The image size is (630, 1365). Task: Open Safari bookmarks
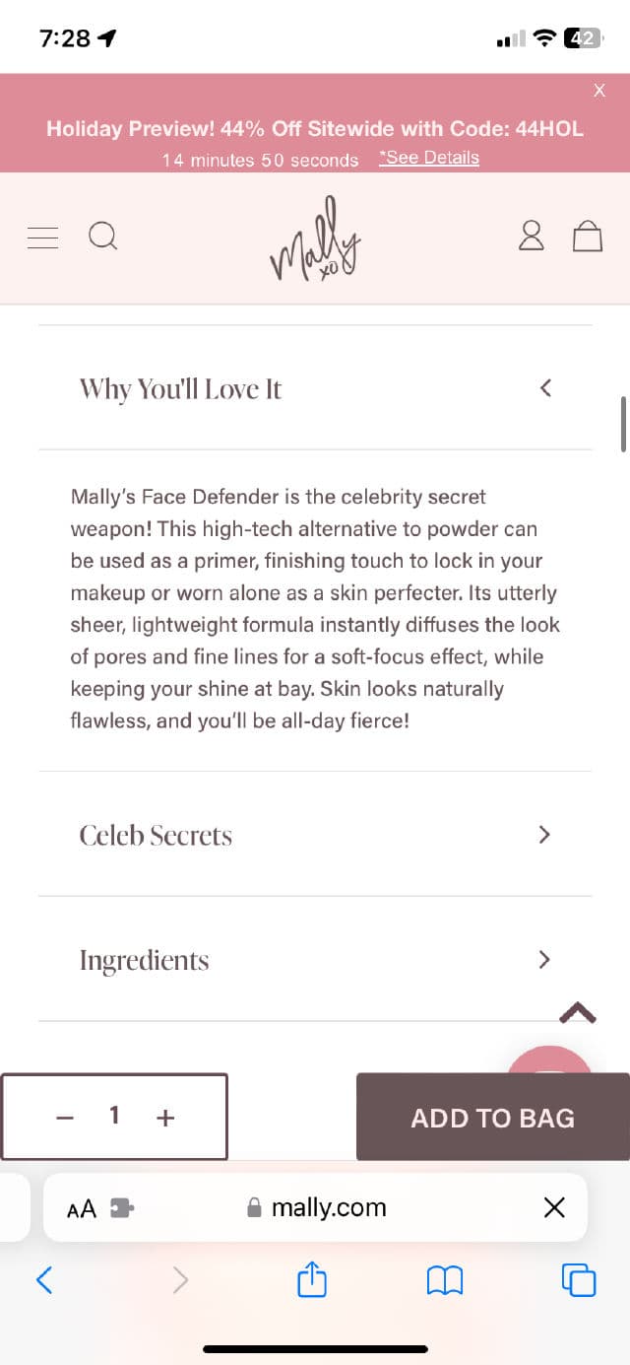444,1279
